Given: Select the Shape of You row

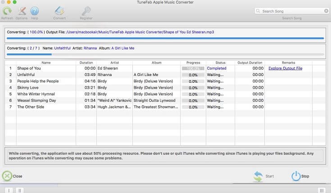Looking at the screenshot, I should click(165, 68).
